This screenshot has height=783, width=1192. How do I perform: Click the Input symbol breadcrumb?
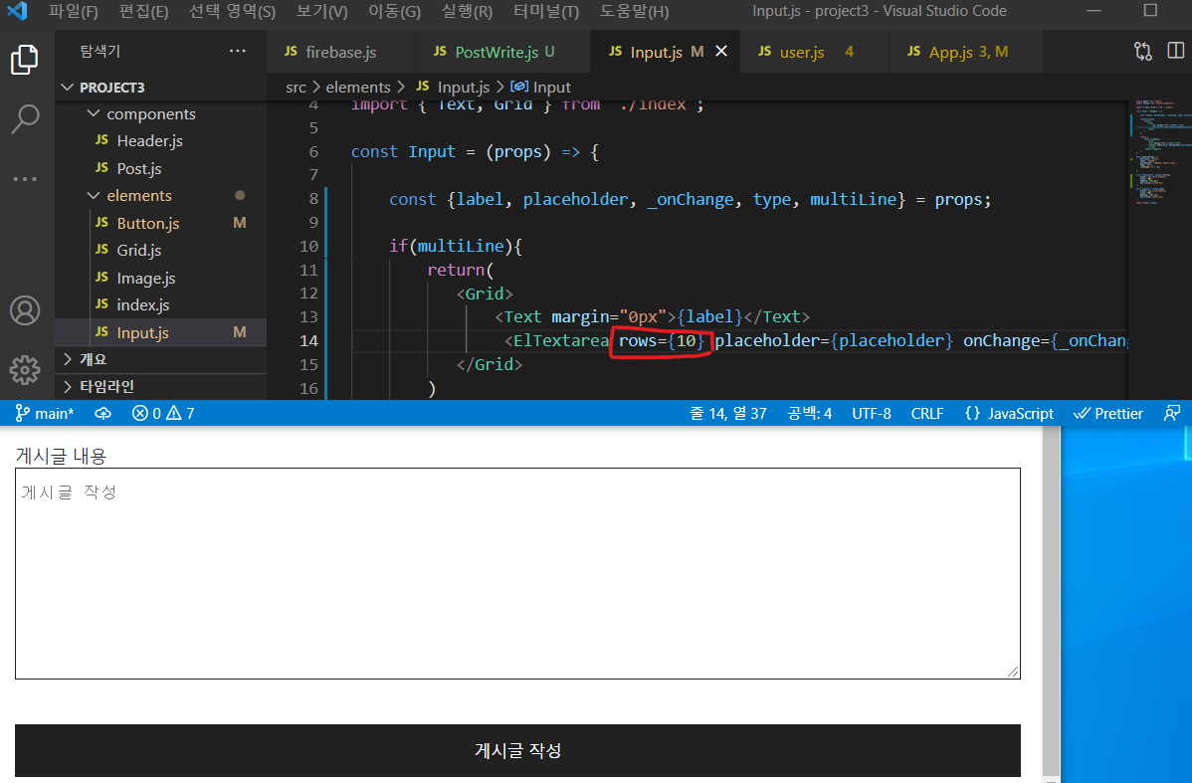point(541,88)
